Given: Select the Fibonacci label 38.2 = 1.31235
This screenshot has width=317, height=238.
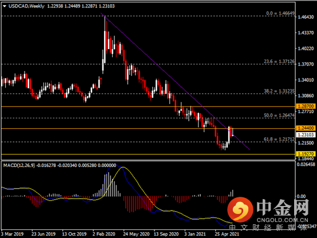Looking at the screenshot, I should click(279, 91).
